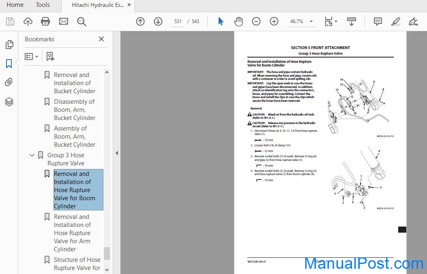Open the Layers panel
427x274 pixels.
(x=9, y=102)
